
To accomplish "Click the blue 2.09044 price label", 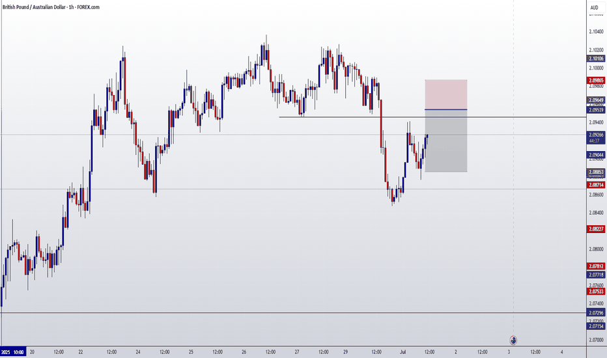I will (x=596, y=155).
